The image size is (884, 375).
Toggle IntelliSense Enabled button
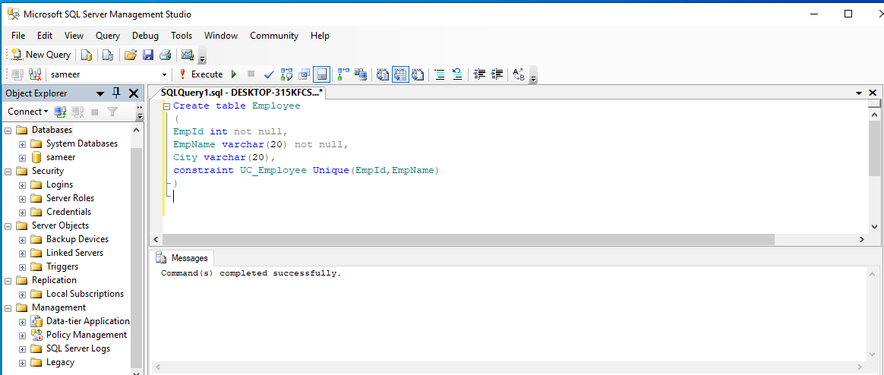(321, 74)
